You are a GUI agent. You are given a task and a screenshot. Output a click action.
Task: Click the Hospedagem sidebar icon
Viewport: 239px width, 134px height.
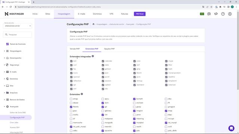click(x=7, y=51)
